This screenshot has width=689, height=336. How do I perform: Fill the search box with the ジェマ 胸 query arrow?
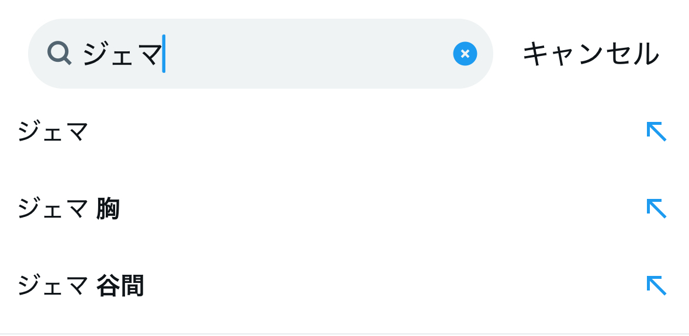click(656, 208)
